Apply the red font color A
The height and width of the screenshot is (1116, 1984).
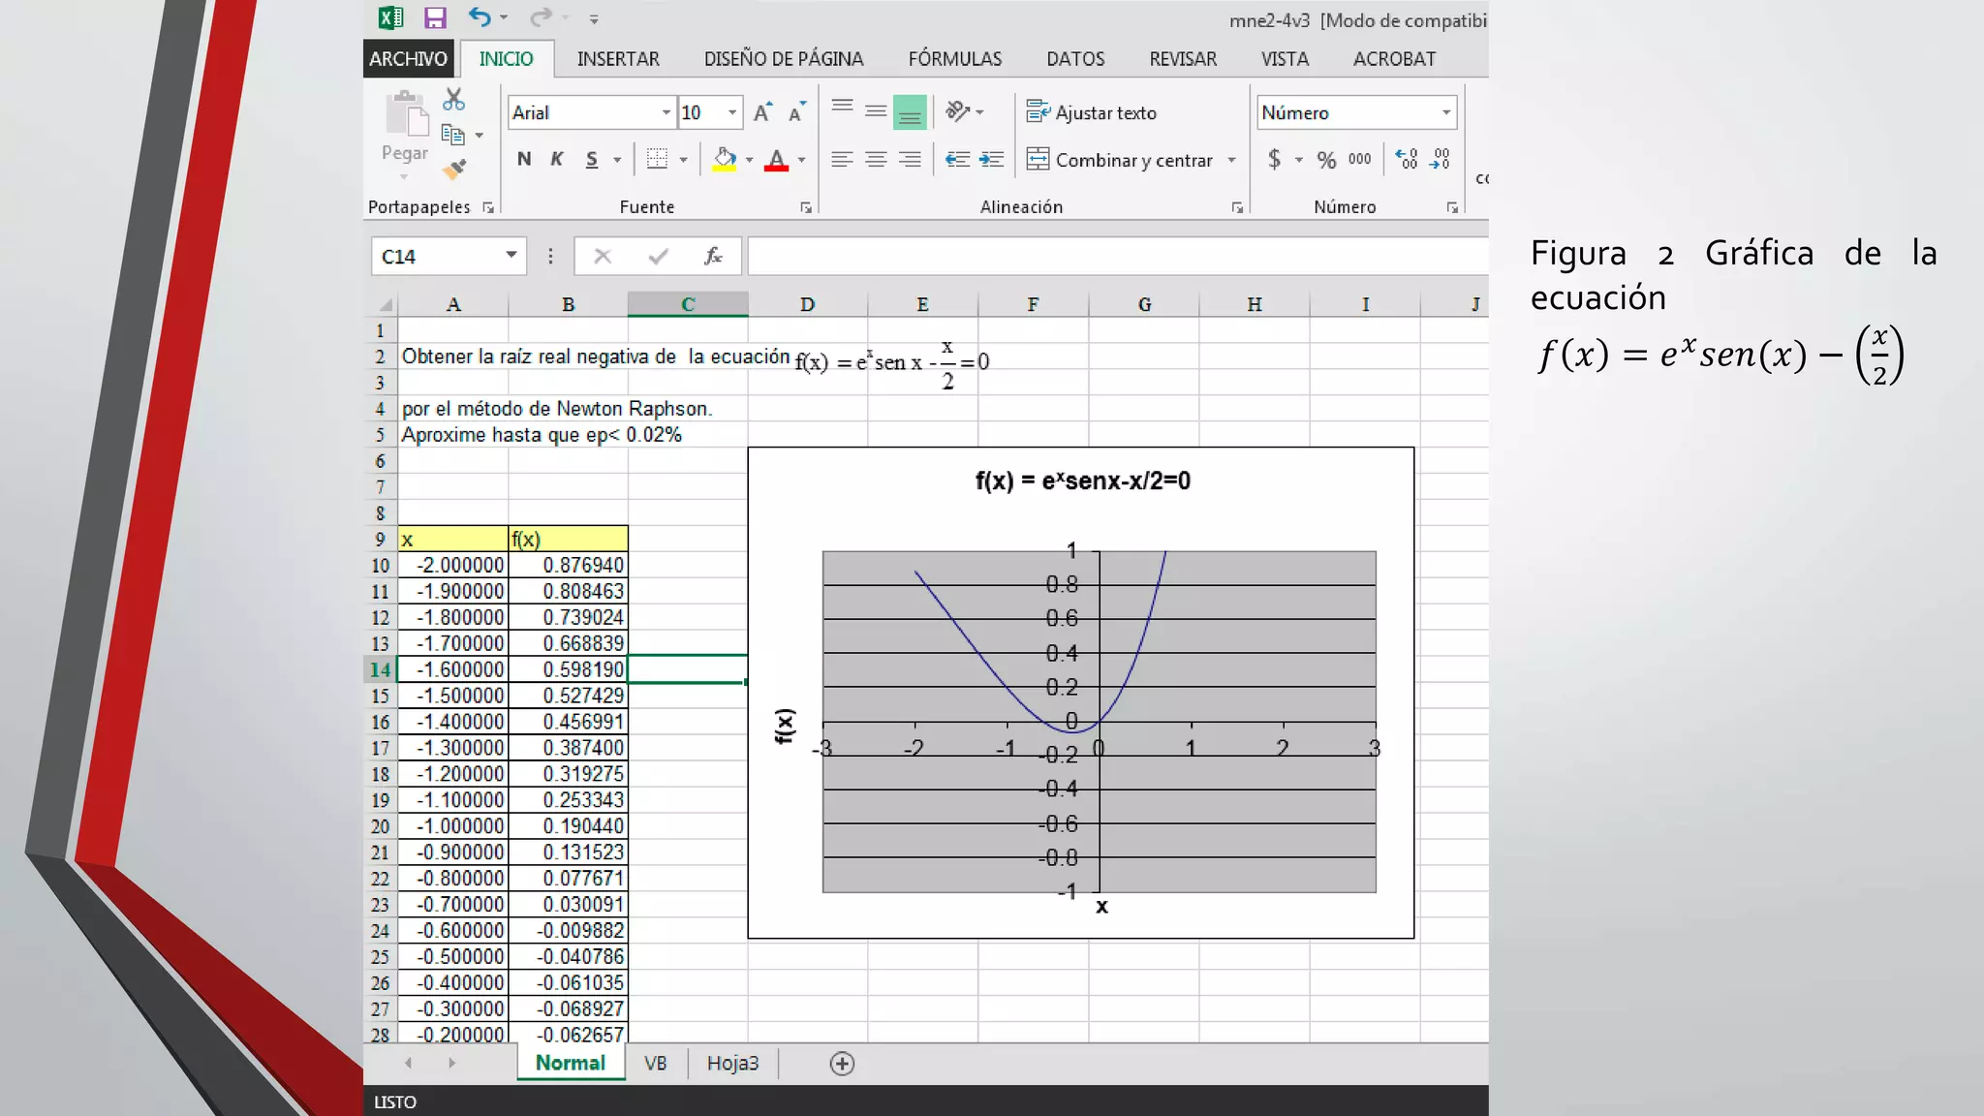click(776, 159)
